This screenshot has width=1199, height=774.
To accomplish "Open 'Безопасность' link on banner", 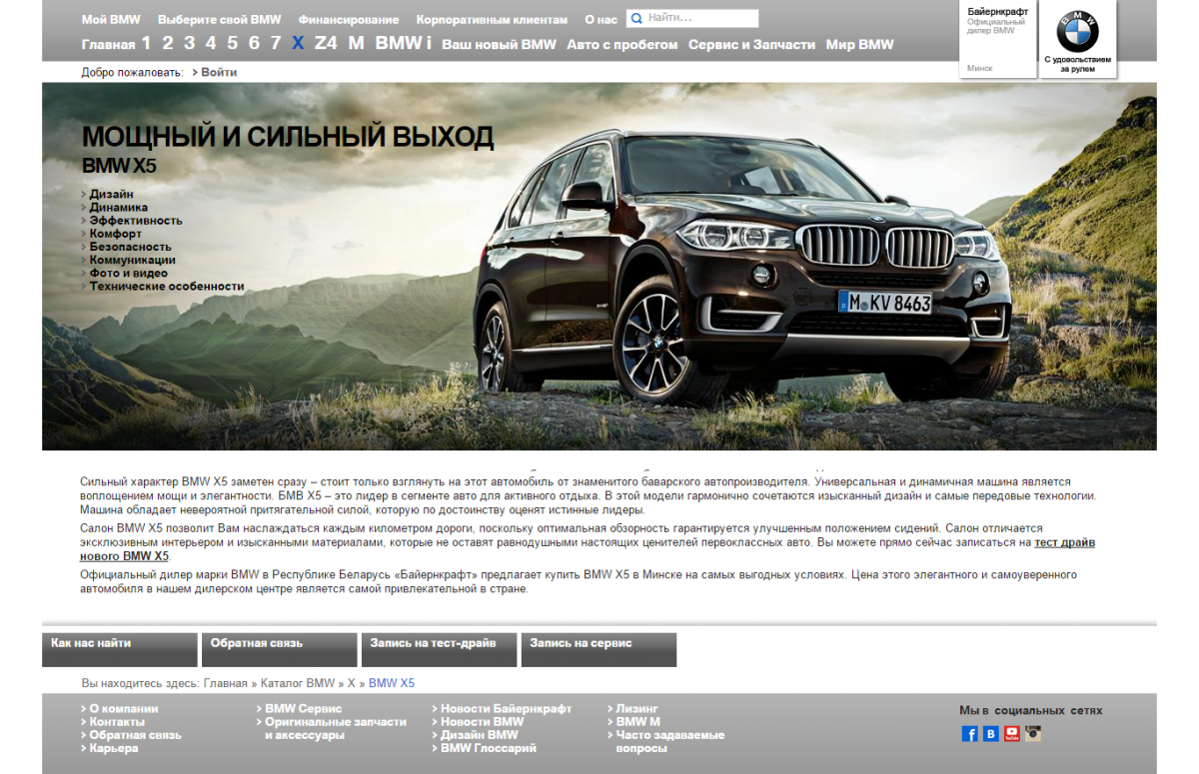I will point(130,246).
